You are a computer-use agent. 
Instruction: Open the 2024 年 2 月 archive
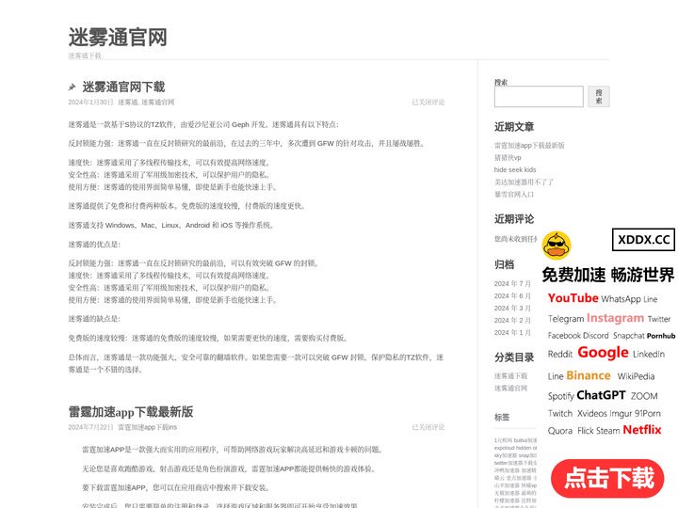coord(512,321)
